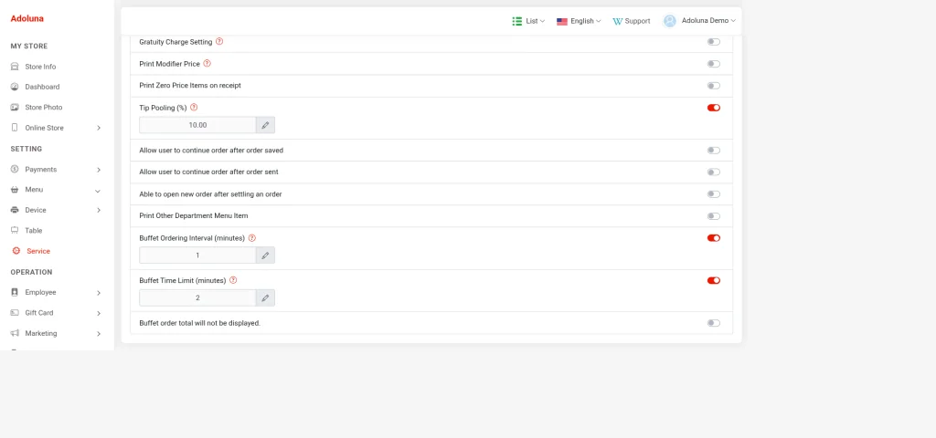936x438 pixels.
Task: Click the Adoluna brand logo
Action: point(27,18)
